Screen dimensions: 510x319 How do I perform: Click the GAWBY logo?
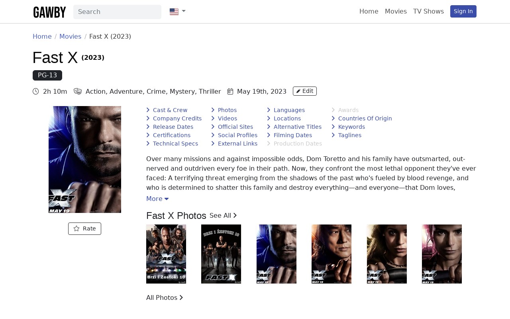49,12
